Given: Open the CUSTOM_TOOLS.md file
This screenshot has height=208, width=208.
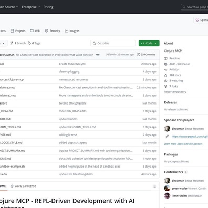Looking at the screenshot, I should click(x=11, y=127).
